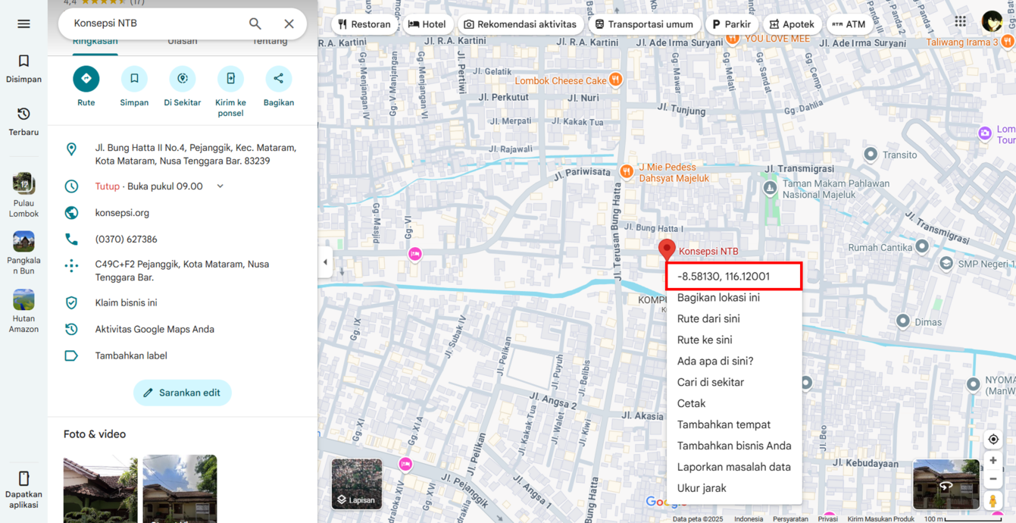The height and width of the screenshot is (523, 1016).
Task: Select the Apotek filter chip
Action: coord(792,24)
